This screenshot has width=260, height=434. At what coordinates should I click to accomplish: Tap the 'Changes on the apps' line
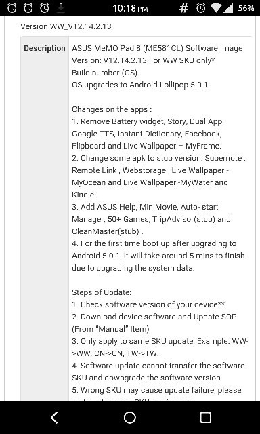(112, 109)
